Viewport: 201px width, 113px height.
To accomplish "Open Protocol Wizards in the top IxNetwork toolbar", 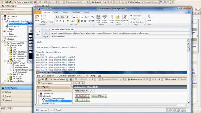I will pos(22,2).
